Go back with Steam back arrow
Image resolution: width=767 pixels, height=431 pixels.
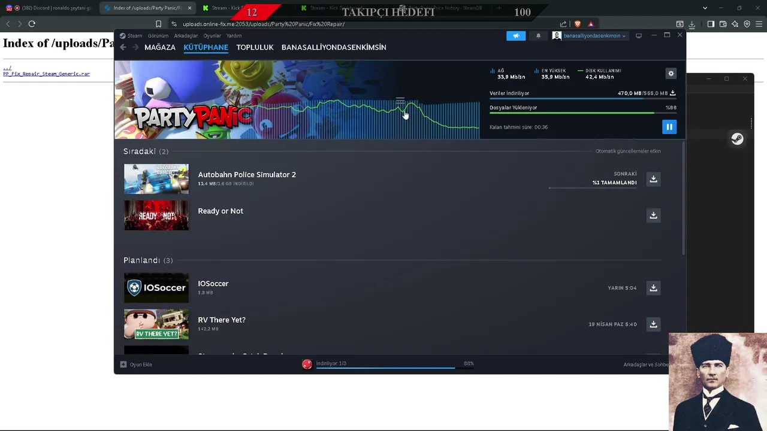coord(123,47)
